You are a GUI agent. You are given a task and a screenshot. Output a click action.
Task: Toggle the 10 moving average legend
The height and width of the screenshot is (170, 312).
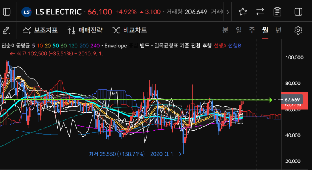(x=40, y=46)
